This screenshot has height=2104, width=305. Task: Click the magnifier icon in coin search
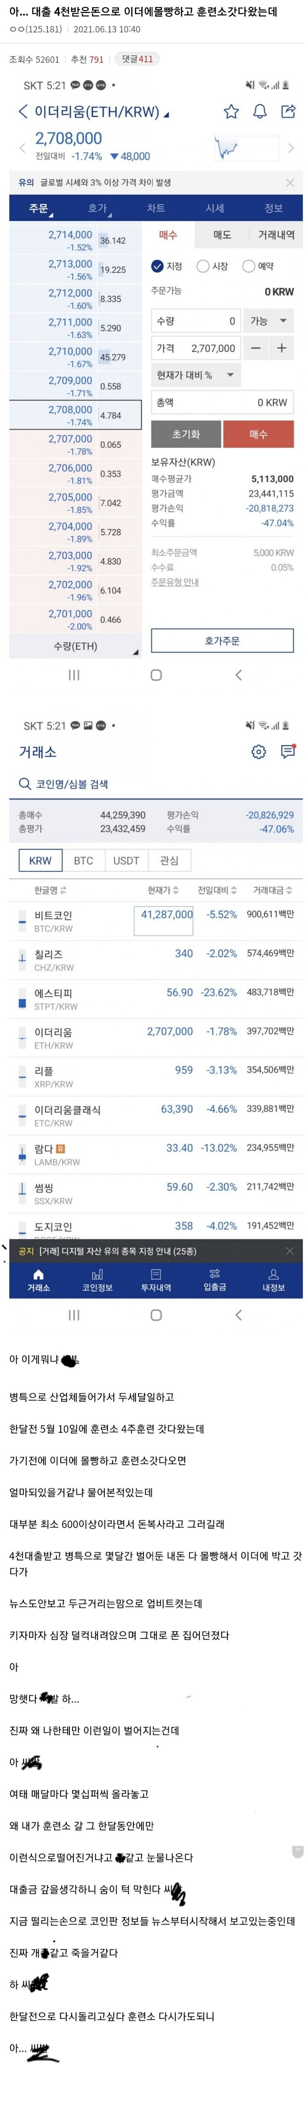[25, 784]
